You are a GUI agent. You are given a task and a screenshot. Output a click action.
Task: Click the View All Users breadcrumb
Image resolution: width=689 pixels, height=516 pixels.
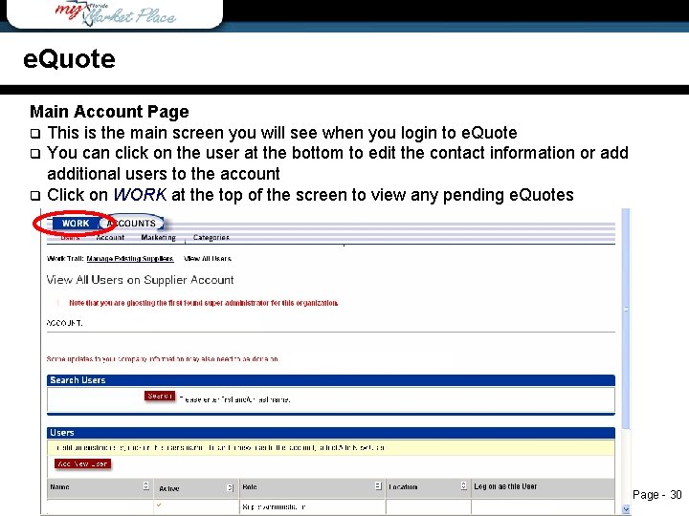click(x=208, y=258)
